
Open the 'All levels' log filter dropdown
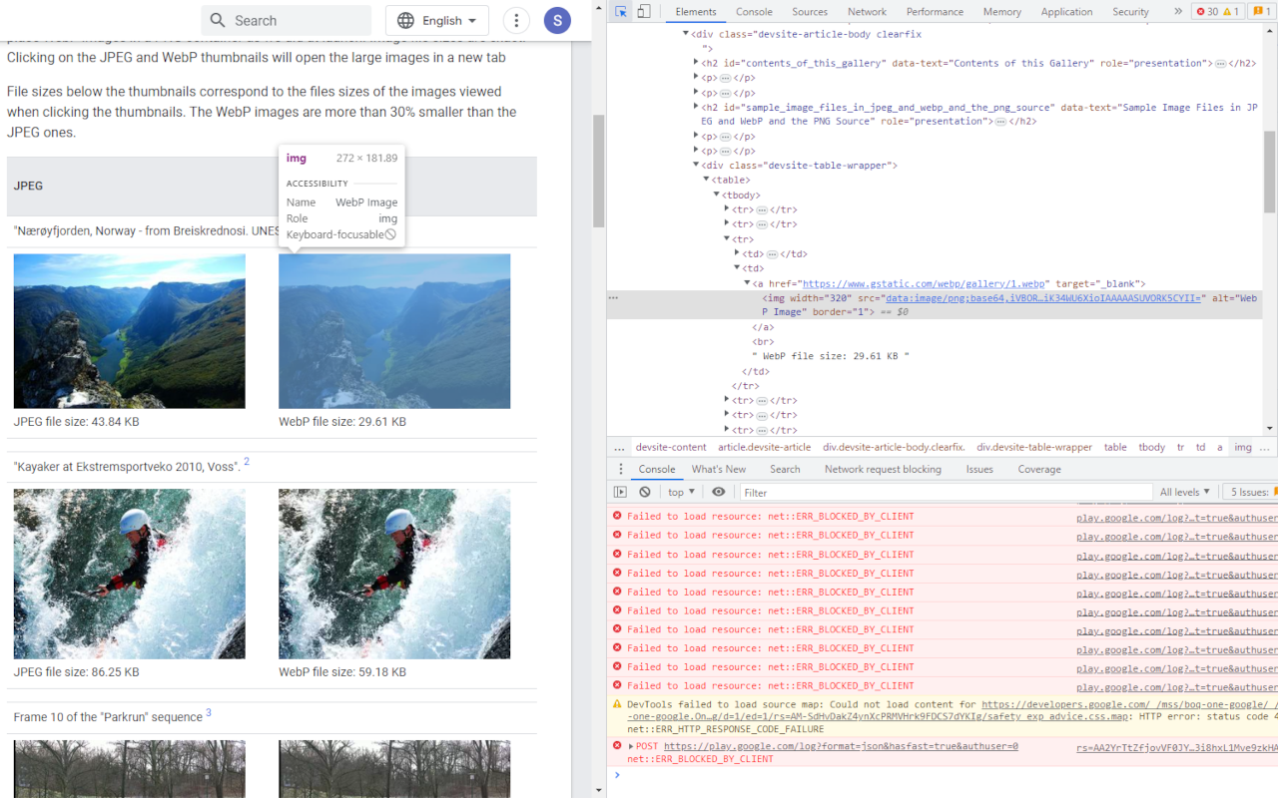1184,491
